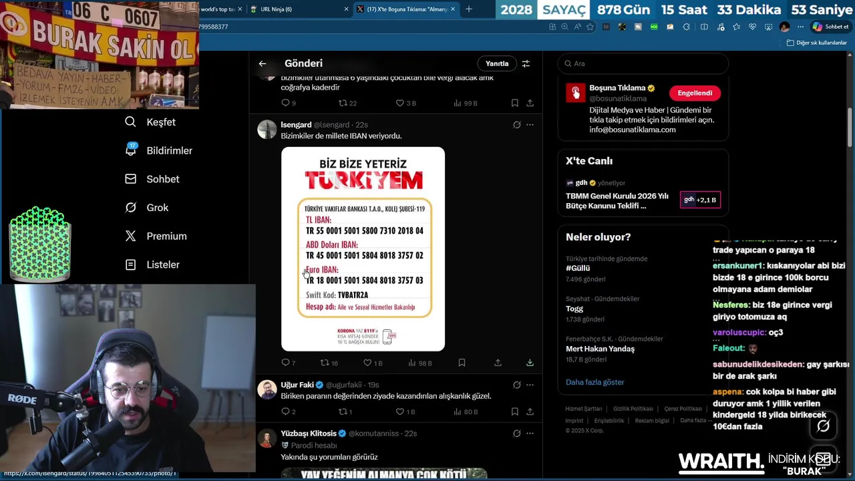Bookmark the top comment about coğrafya kaderdir
The image size is (855, 481).
coord(514,103)
